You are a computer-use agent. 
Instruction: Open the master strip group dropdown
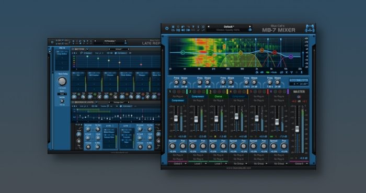299,164
